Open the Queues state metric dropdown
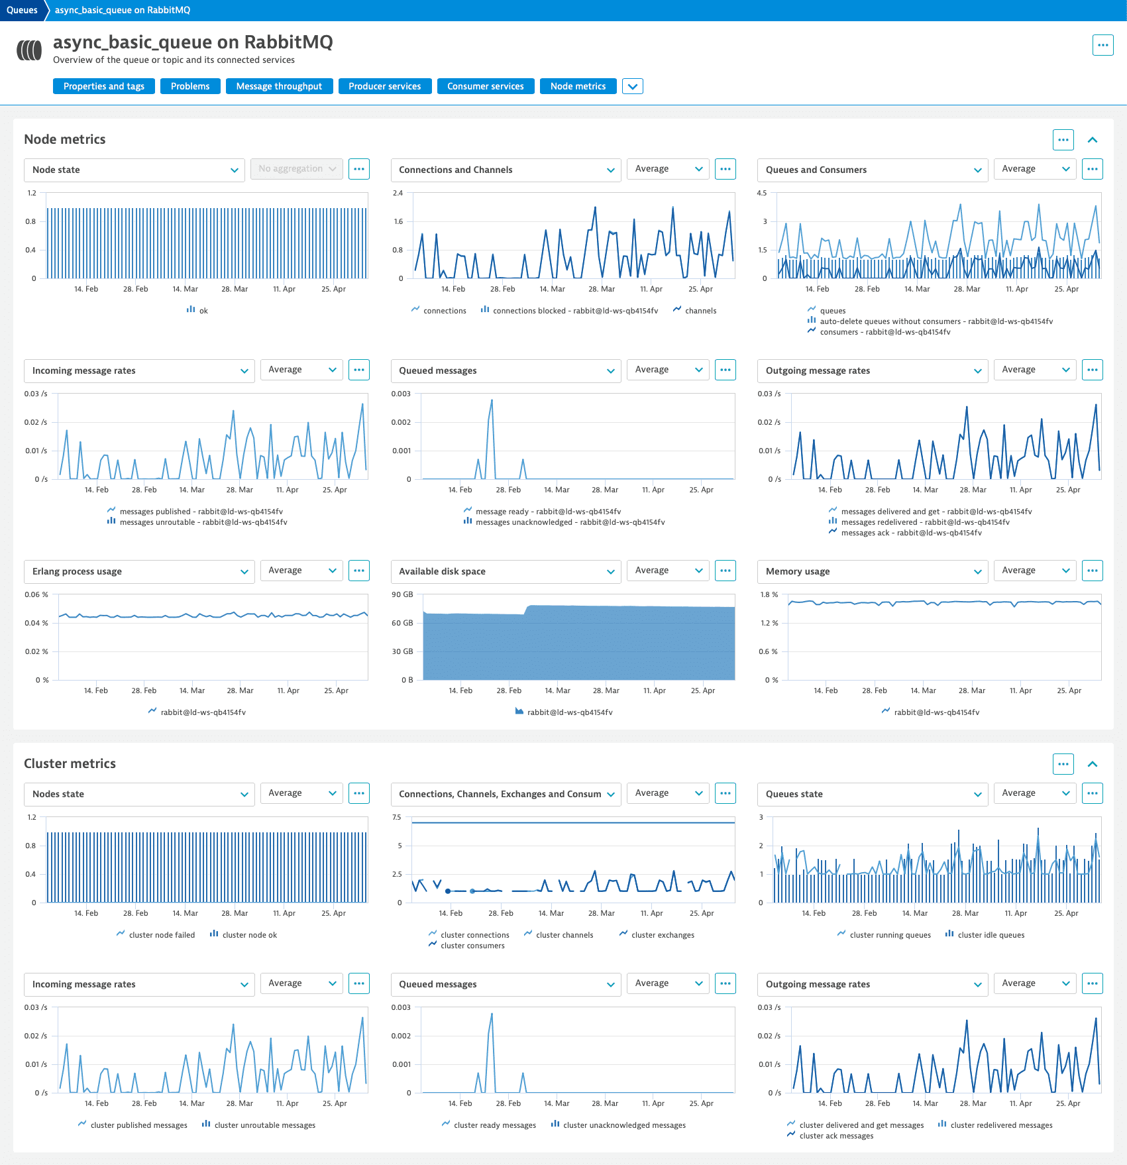 click(873, 794)
